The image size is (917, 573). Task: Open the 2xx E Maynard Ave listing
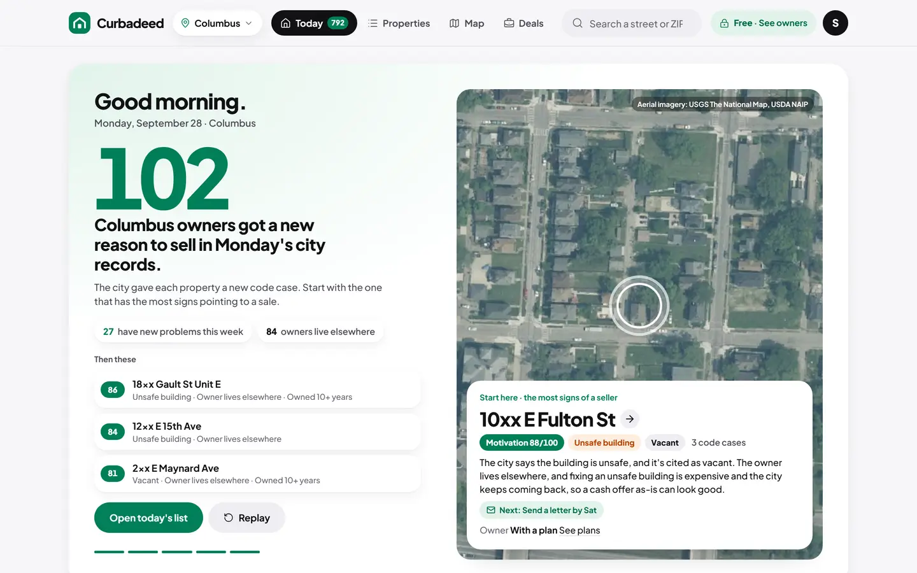(x=257, y=474)
